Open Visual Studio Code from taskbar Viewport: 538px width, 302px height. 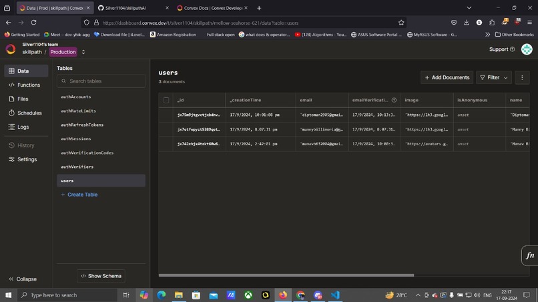coord(335,295)
